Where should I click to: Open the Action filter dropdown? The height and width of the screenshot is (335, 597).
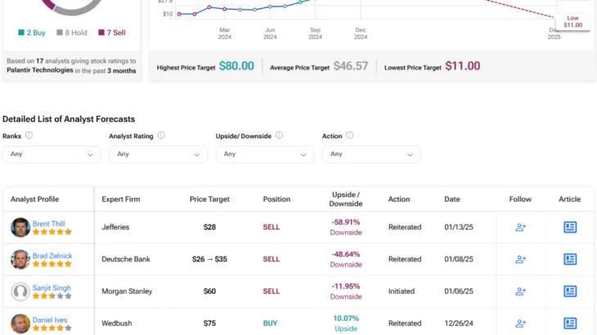371,154
